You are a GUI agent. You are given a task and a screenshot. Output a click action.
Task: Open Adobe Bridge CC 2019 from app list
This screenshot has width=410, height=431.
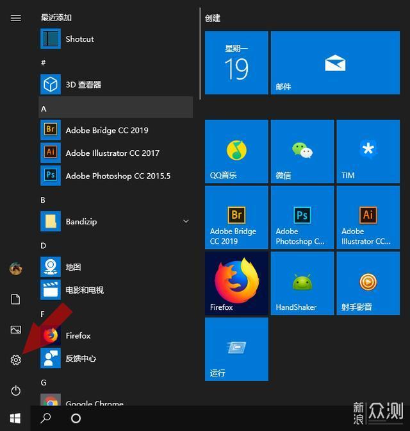pos(115,130)
